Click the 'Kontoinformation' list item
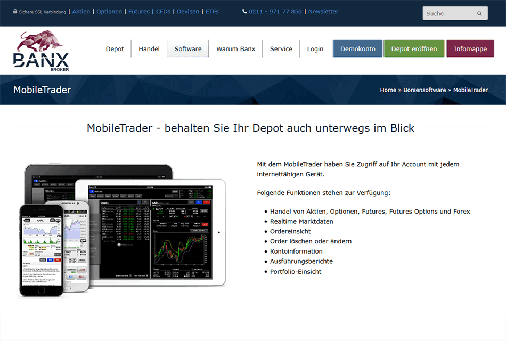Image resolution: width=506 pixels, height=341 pixels. [296, 251]
